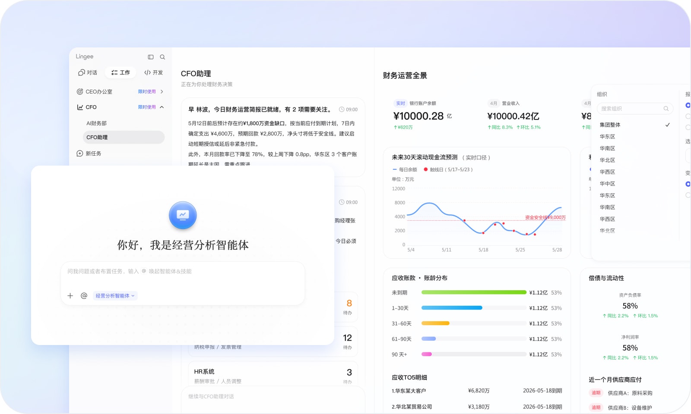The width and height of the screenshot is (691, 414).
Task: Click the 搜索组织 search field
Action: coord(635,109)
